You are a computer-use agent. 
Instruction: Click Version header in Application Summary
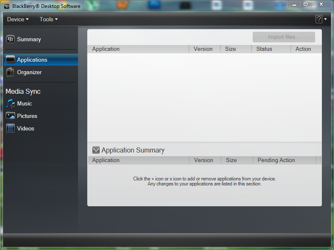pos(205,160)
